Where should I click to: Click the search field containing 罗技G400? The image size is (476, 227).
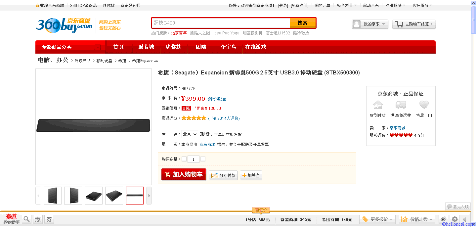[221, 23]
